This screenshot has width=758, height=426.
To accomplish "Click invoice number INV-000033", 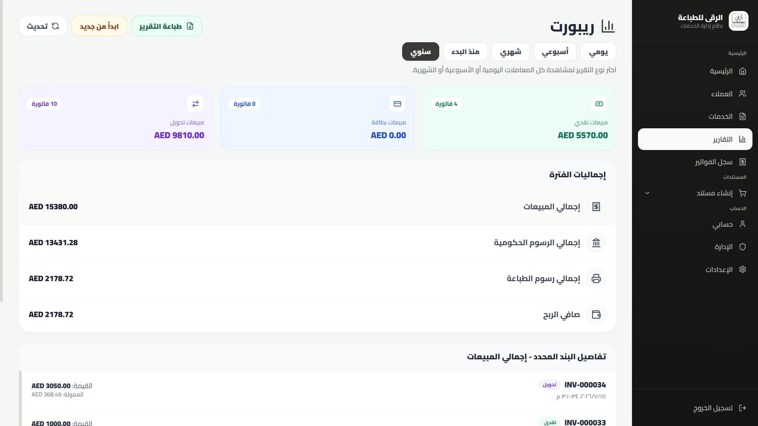I will (585, 422).
